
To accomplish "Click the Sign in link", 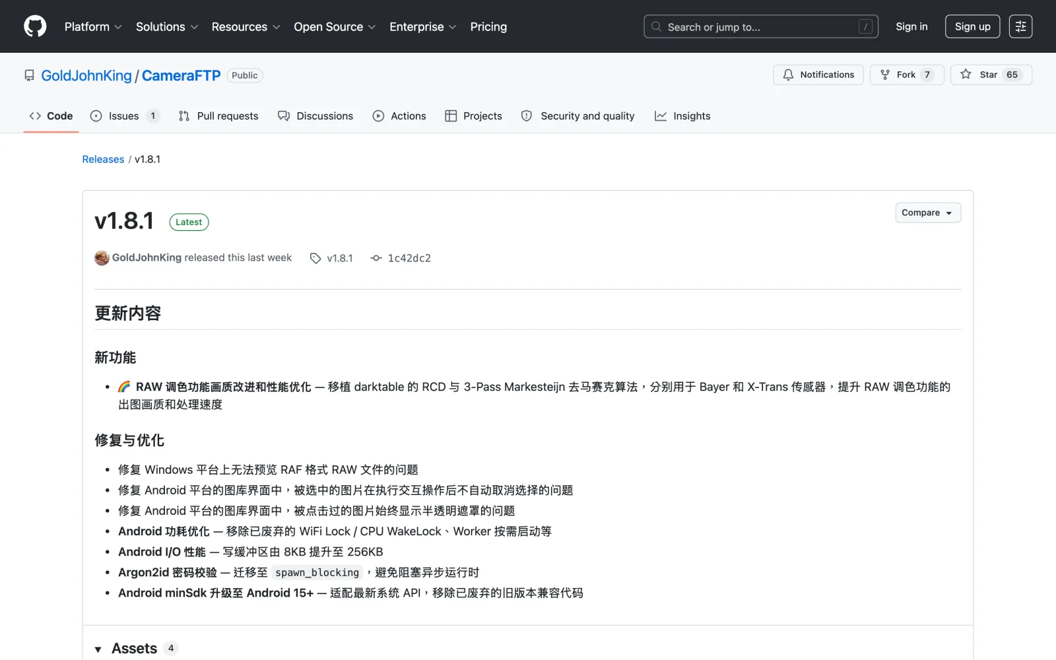I will [x=911, y=26].
